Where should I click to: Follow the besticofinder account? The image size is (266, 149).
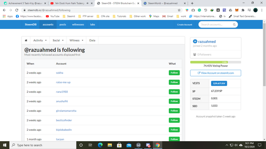click(x=174, y=120)
